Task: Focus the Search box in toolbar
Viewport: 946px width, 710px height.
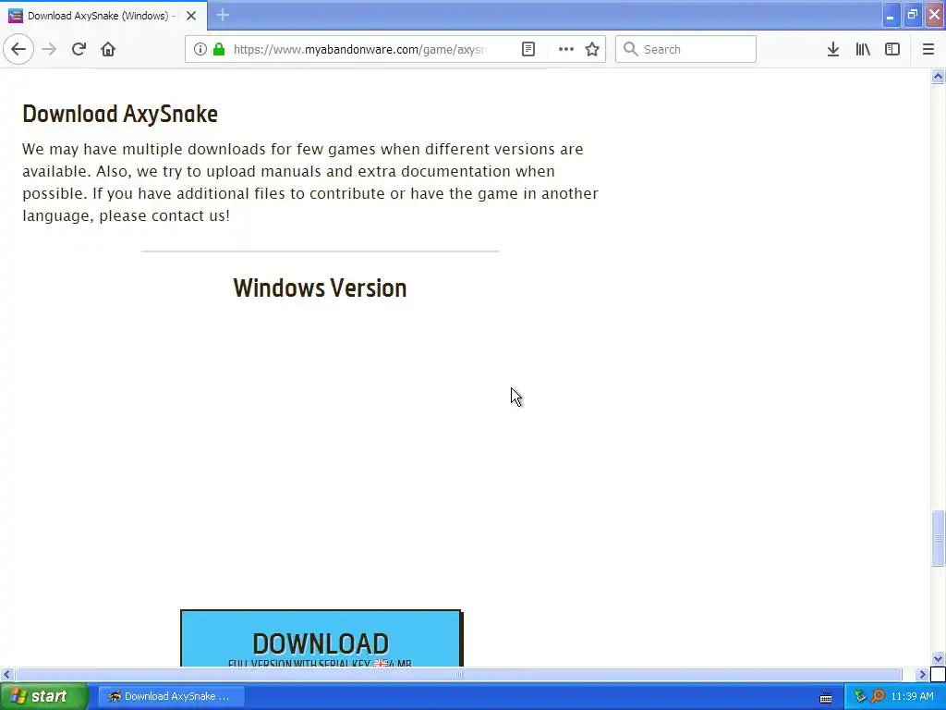Action: click(685, 49)
